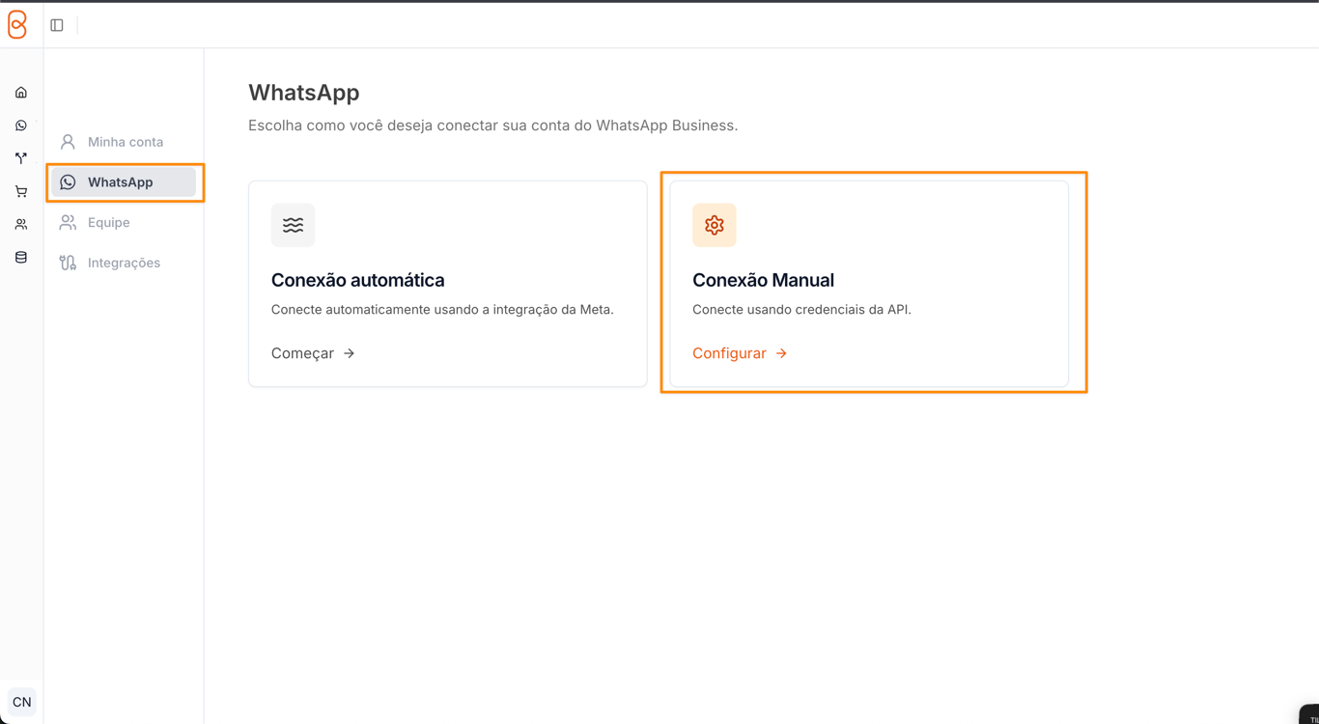Click the subtitle "Escolha como você deseja conectar…"
The width and height of the screenshot is (1319, 724).
click(x=493, y=125)
